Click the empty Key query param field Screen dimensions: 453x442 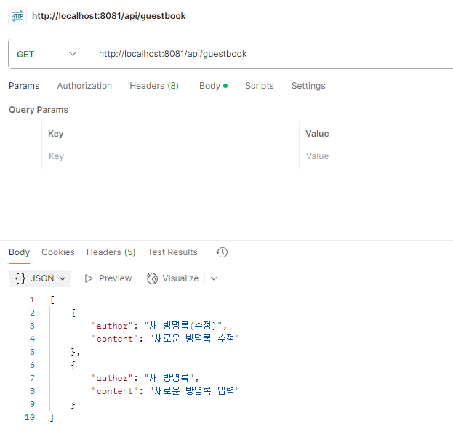coord(170,156)
